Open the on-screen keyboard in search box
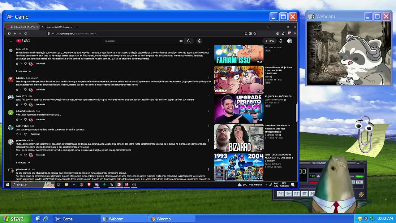Image resolution: width=396 pixels, height=223 pixels. tap(181, 41)
